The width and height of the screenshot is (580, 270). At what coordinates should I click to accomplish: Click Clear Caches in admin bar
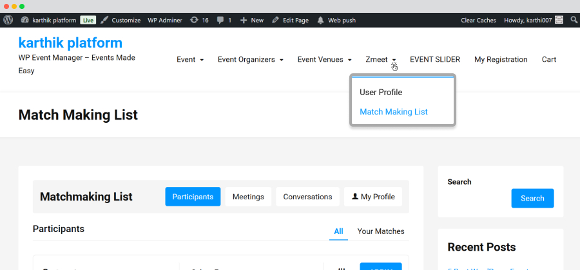click(x=478, y=21)
